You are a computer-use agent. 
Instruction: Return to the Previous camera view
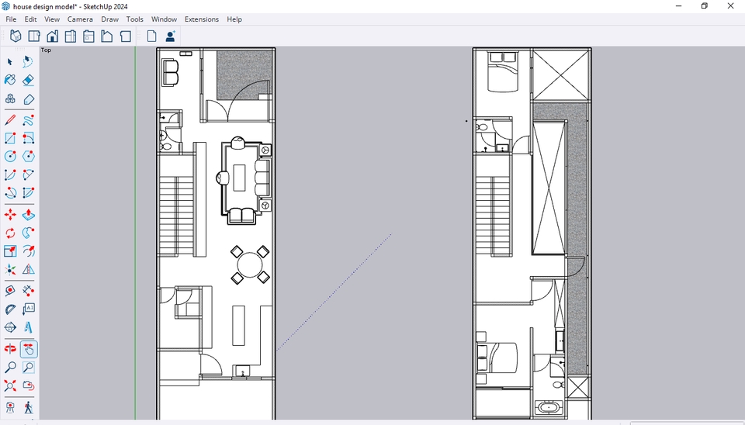point(28,385)
